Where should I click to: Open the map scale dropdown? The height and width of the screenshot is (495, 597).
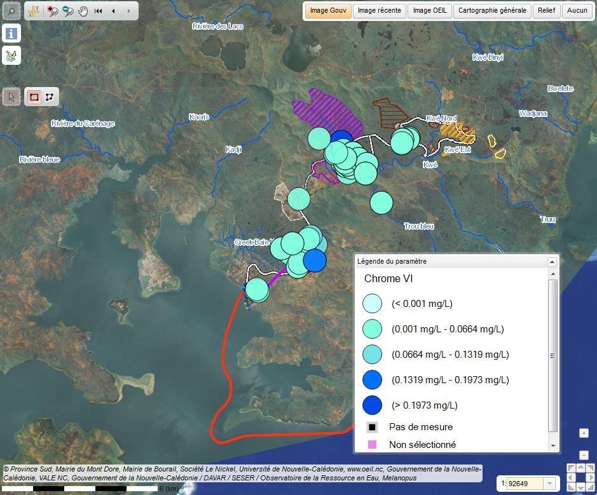coord(550,484)
